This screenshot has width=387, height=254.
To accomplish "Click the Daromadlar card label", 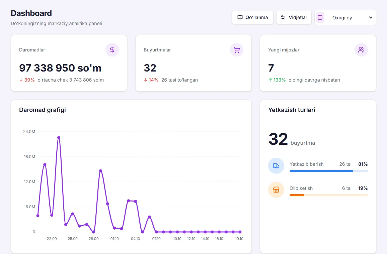I will pyautogui.click(x=32, y=50).
